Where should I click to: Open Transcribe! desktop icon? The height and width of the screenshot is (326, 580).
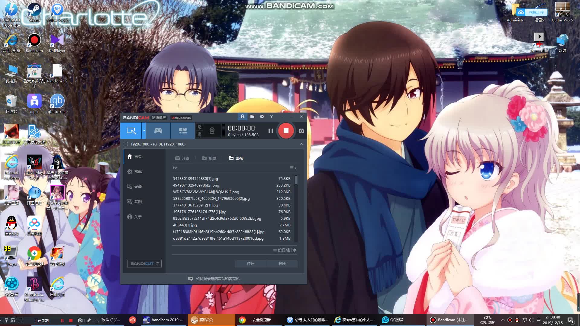(x=539, y=43)
